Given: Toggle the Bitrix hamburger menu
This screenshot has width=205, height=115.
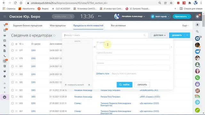Looking at the screenshot, I should click(5, 16).
